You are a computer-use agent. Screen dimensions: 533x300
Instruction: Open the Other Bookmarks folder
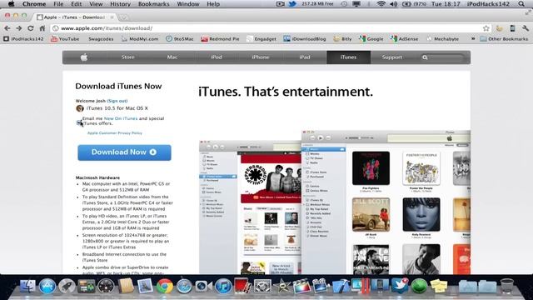click(504, 39)
